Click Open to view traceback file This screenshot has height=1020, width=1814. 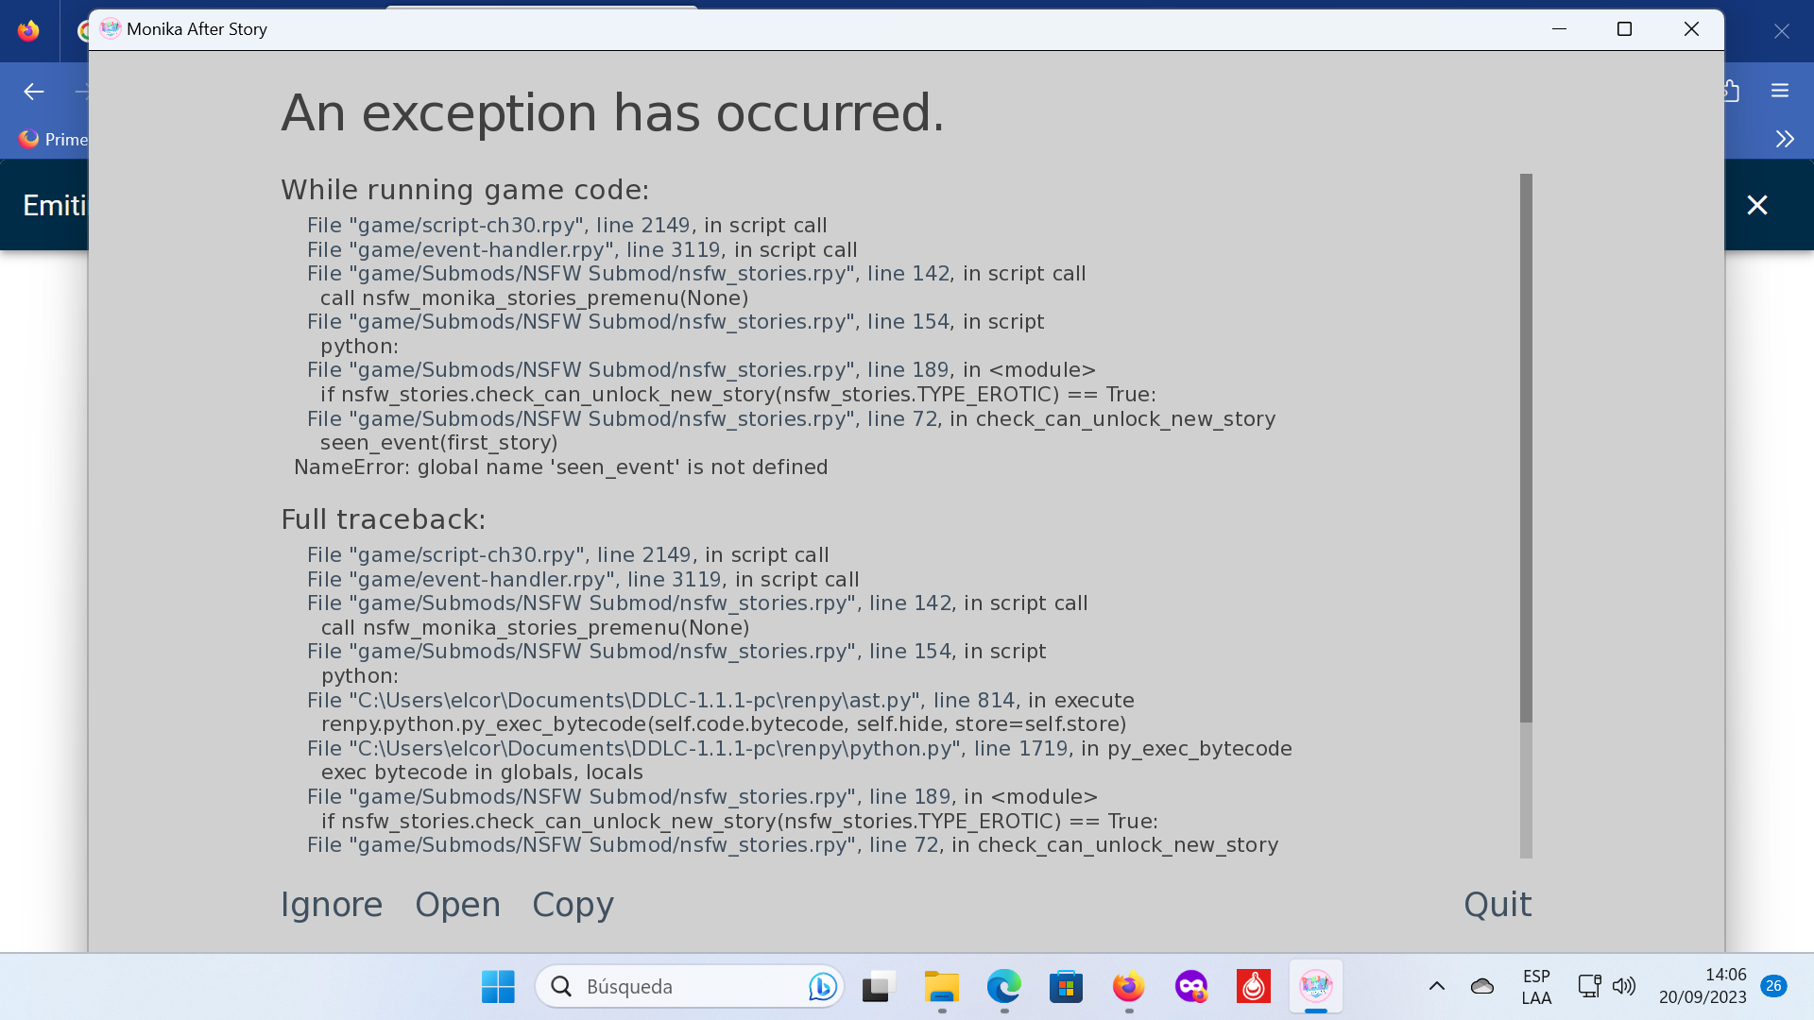click(457, 905)
